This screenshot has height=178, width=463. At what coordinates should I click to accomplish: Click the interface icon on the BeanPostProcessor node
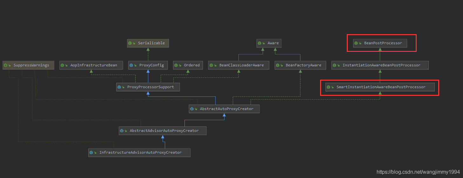(x=356, y=43)
